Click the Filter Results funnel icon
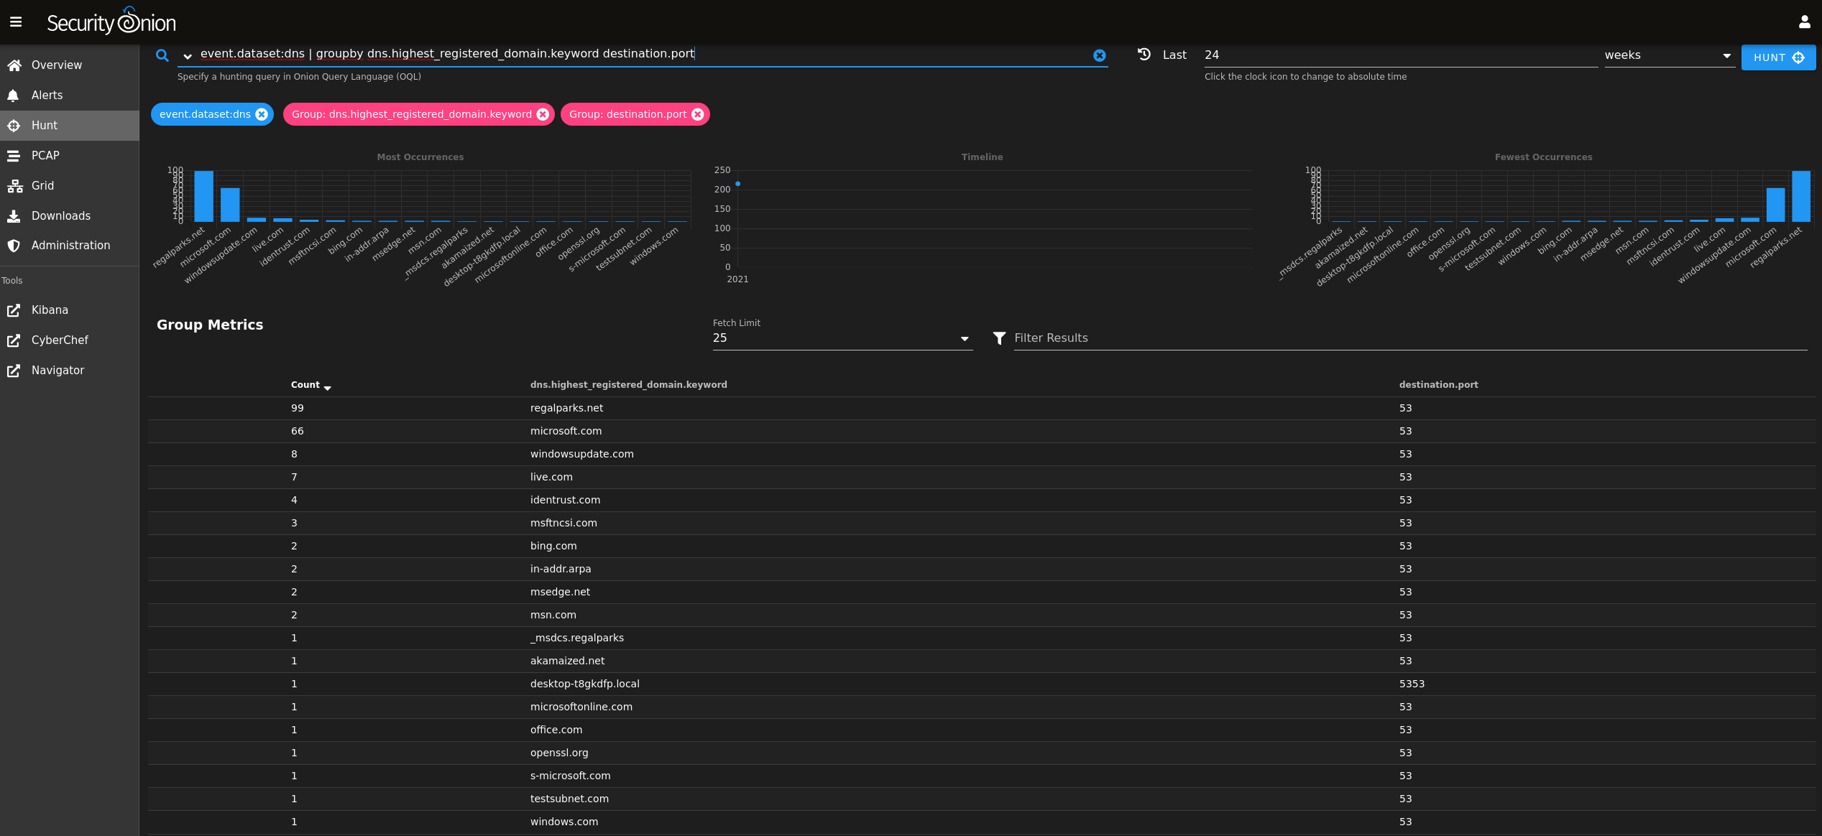This screenshot has height=836, width=1822. 999,338
